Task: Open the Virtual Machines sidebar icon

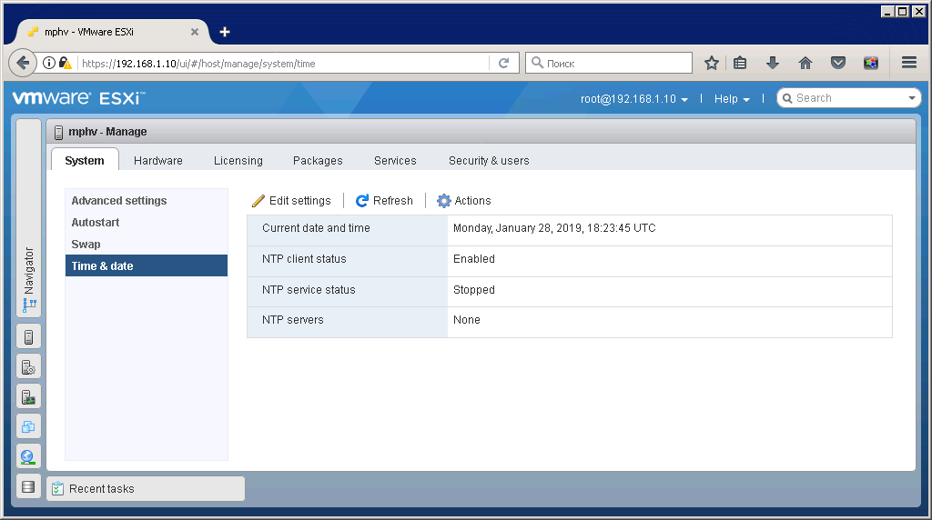Action: coord(28,426)
